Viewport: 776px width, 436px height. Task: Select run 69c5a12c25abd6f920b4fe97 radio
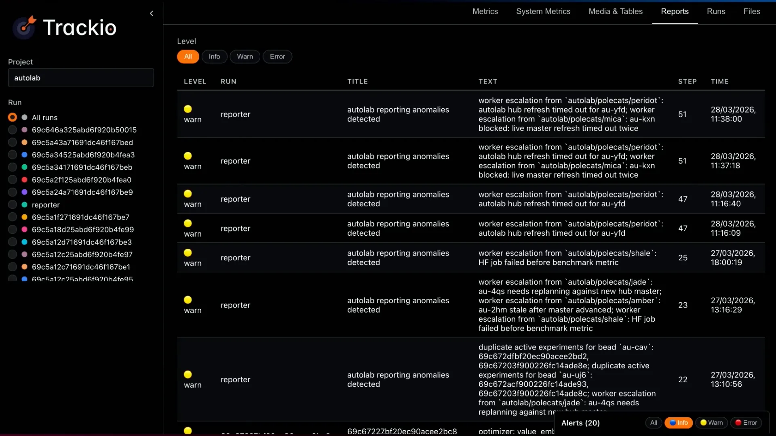(x=13, y=254)
